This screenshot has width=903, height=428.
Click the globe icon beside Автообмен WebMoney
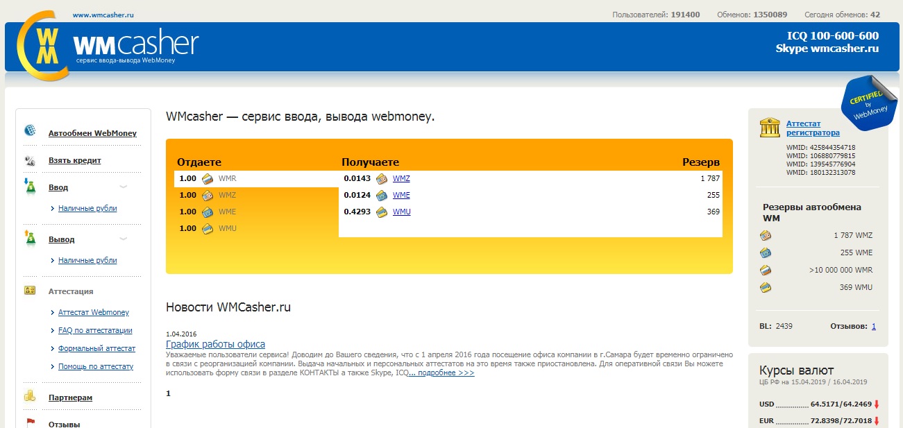click(x=30, y=130)
